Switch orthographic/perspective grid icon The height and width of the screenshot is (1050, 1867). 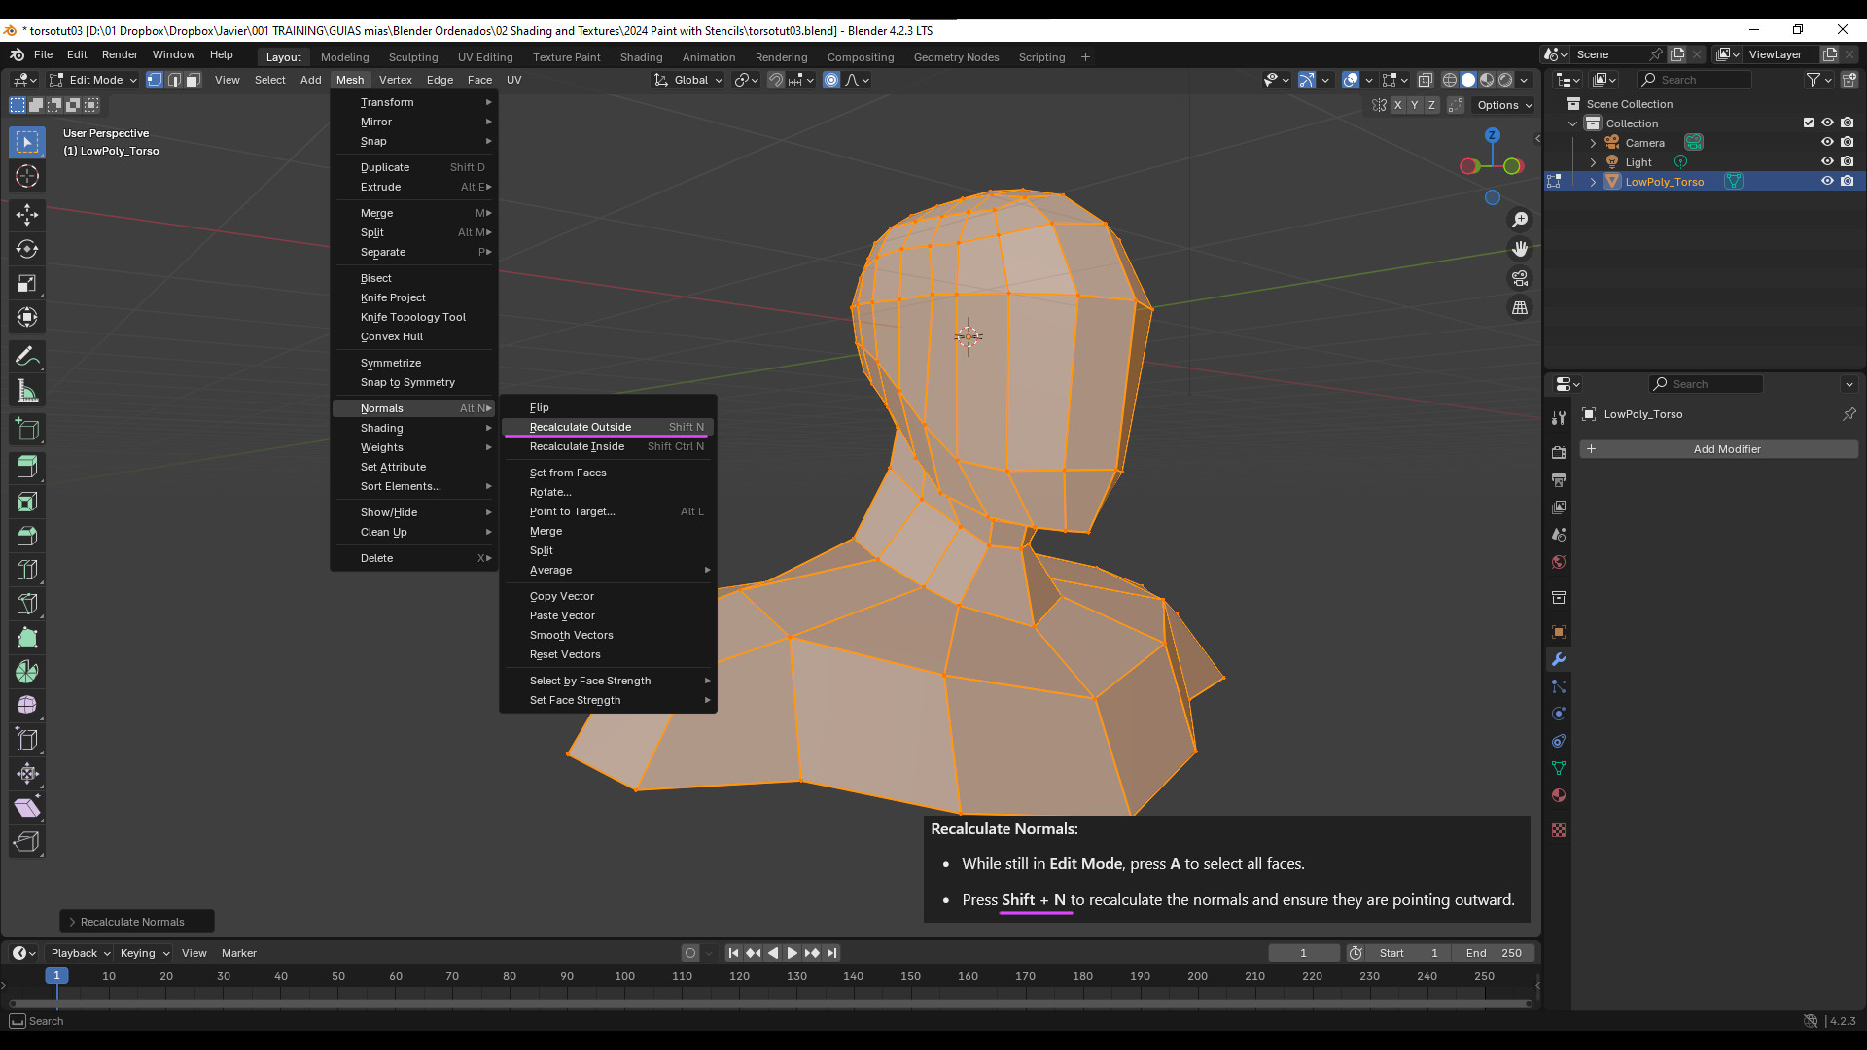[x=1520, y=307]
